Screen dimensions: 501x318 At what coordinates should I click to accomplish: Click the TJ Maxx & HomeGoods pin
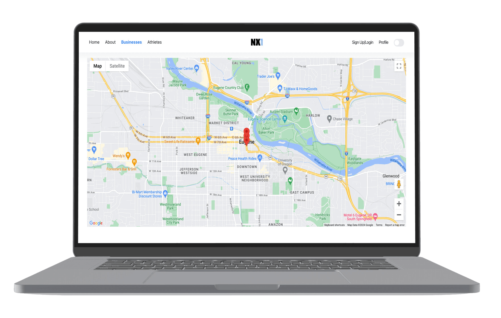(x=280, y=88)
